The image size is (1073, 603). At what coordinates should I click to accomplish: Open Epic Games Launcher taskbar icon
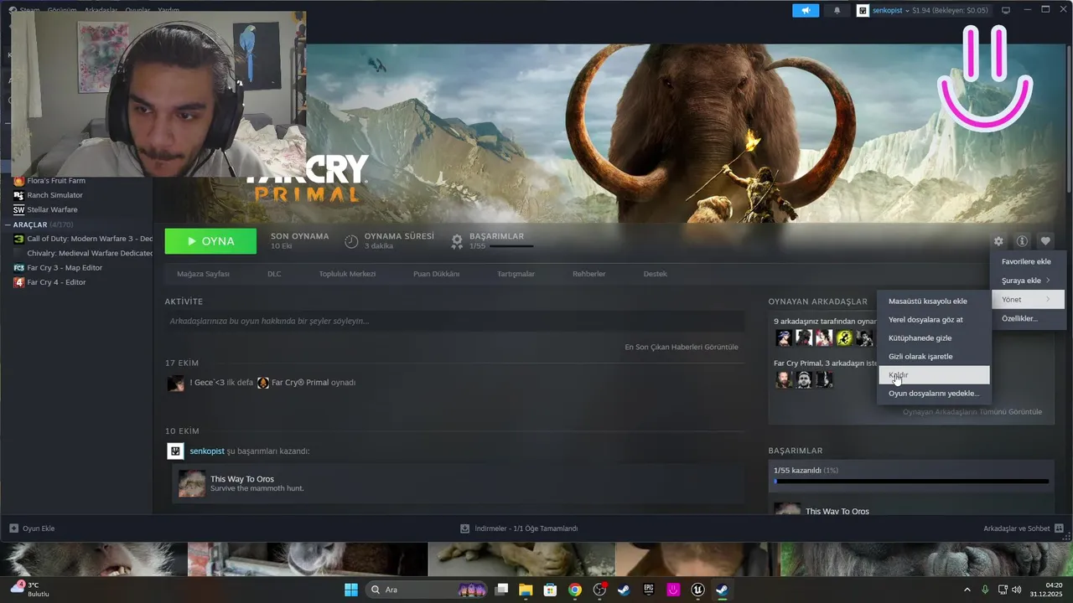click(x=648, y=590)
